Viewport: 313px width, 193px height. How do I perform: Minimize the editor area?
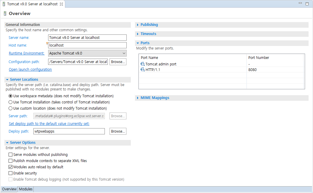pos(300,3)
